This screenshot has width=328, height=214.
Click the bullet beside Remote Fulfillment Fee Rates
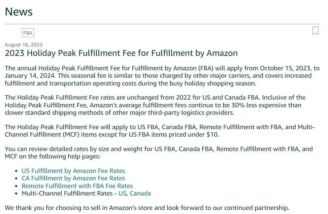point(17,186)
